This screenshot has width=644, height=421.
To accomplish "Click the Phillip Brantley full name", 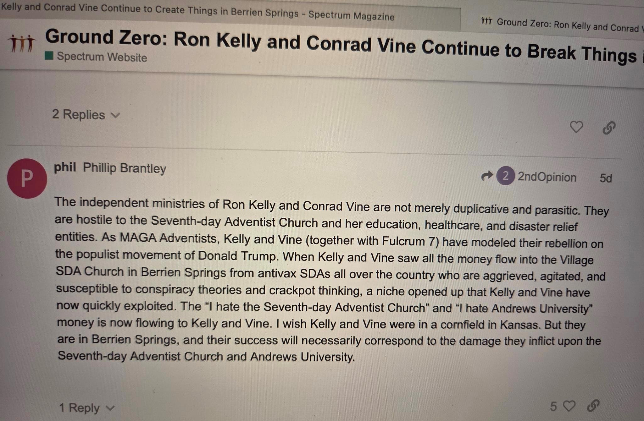I will tap(125, 168).
